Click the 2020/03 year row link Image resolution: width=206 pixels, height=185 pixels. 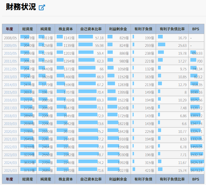(x=10, y=131)
